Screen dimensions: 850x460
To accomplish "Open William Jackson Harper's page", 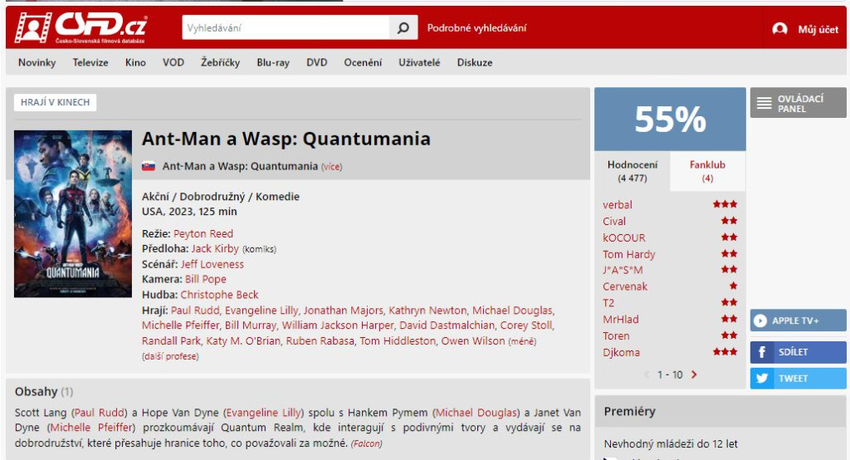I will coord(338,325).
